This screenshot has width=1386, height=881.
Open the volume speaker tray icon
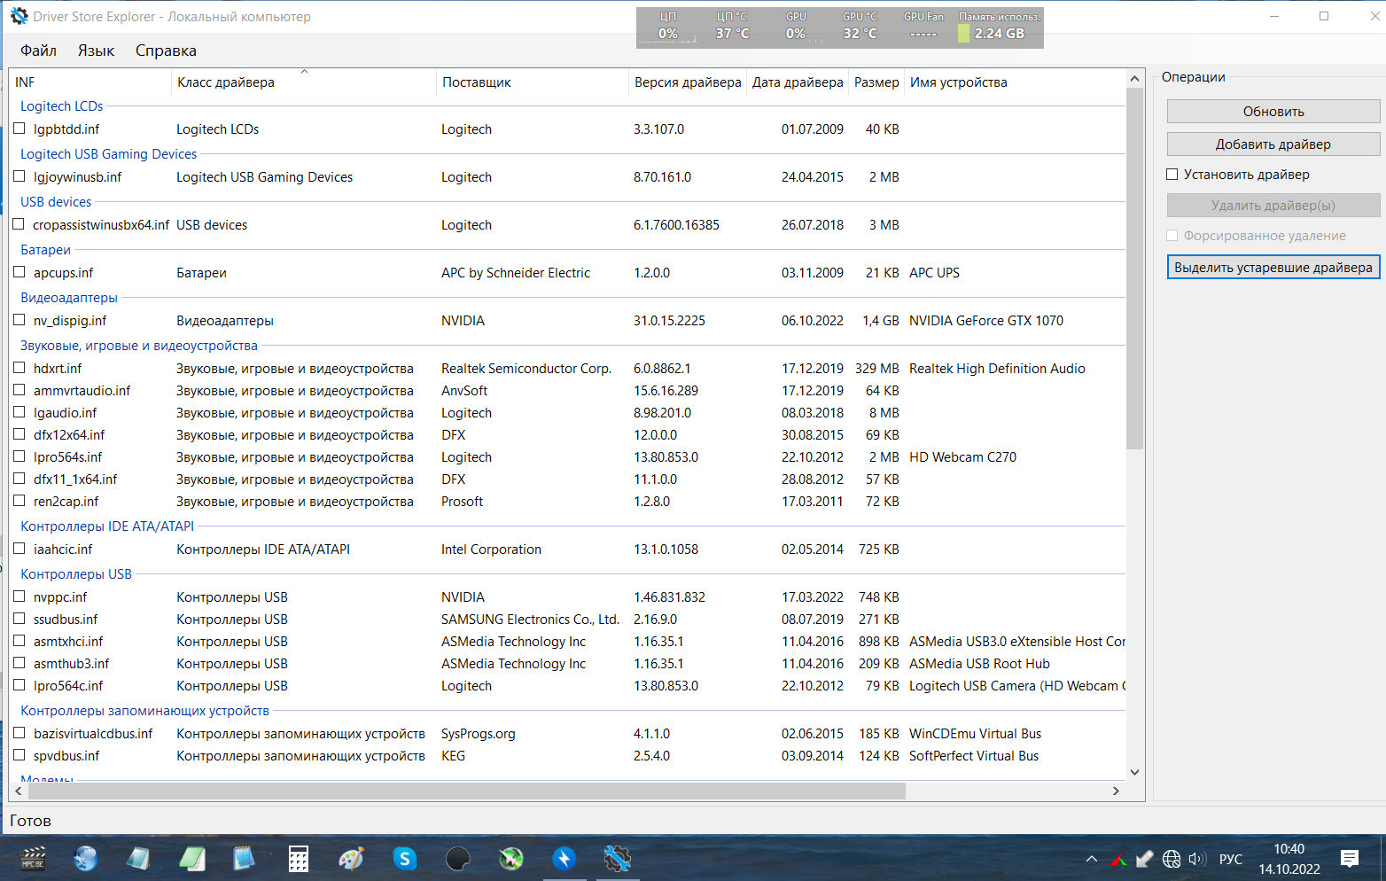pyautogui.click(x=1197, y=858)
